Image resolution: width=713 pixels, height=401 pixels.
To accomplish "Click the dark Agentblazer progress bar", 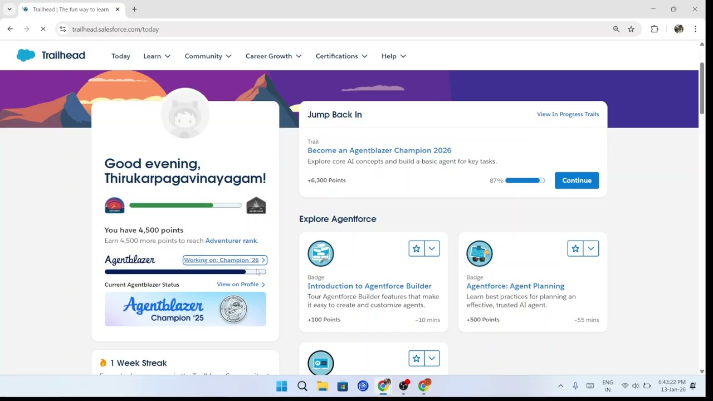I will pyautogui.click(x=185, y=272).
